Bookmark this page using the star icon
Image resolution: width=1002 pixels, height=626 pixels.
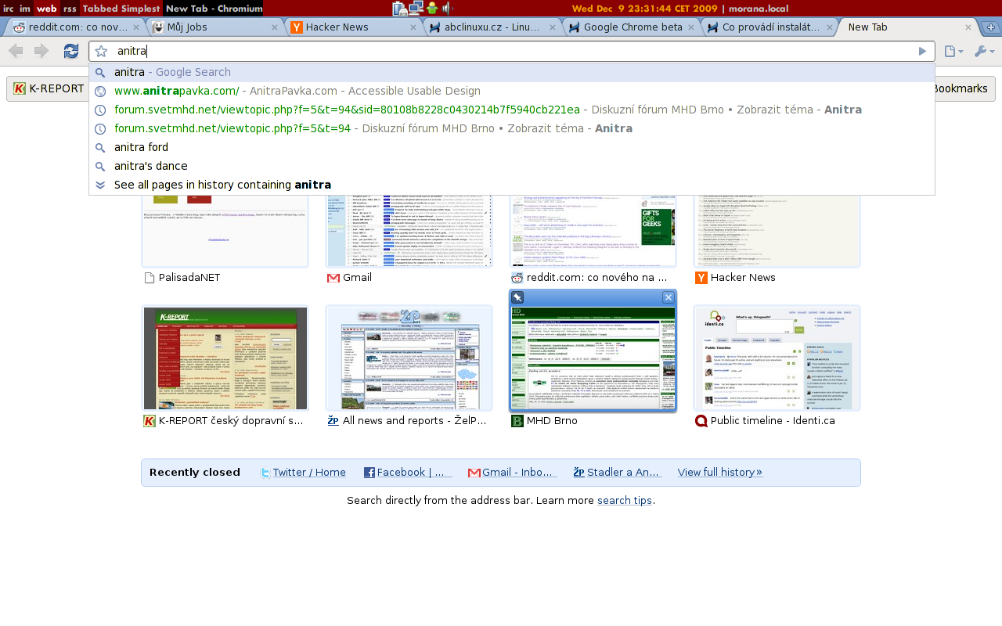point(101,51)
